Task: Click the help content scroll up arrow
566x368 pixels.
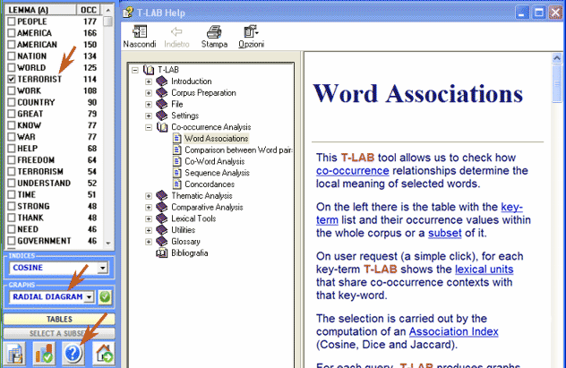Action: [x=557, y=58]
